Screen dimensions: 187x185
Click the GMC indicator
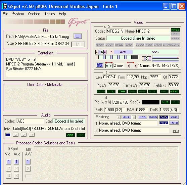point(129,45)
